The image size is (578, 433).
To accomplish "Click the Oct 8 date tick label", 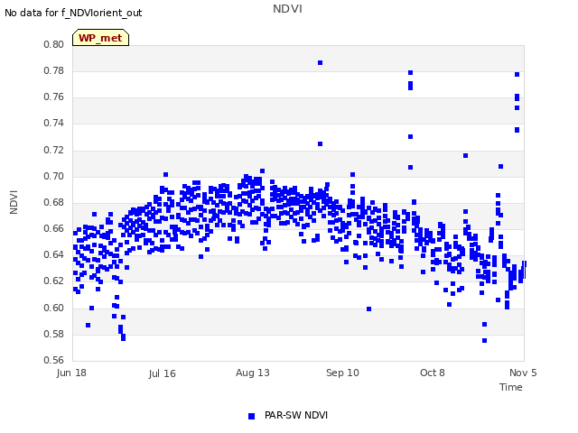I will point(433,373).
